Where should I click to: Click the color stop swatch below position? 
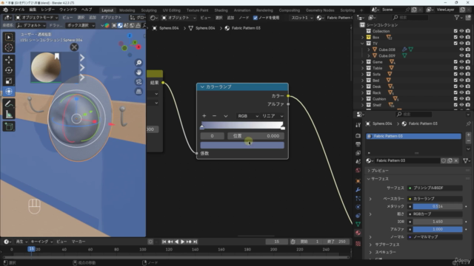[242, 145]
